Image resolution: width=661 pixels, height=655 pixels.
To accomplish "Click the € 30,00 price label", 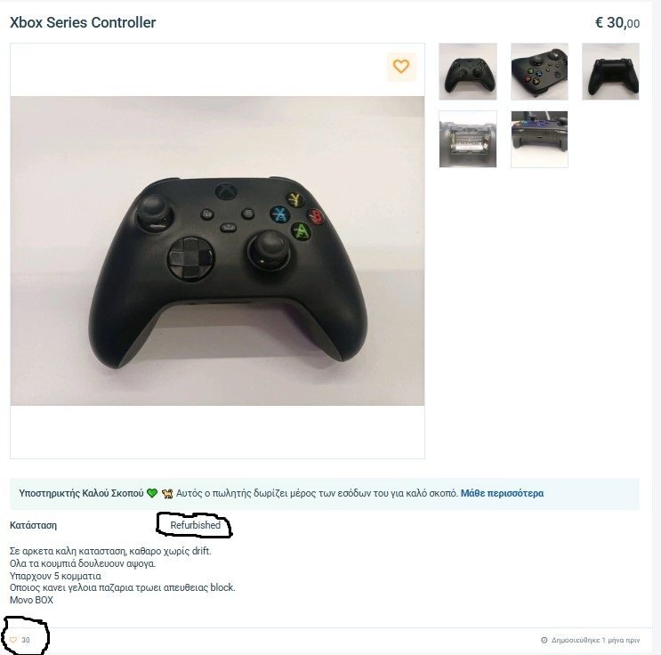I will [617, 23].
